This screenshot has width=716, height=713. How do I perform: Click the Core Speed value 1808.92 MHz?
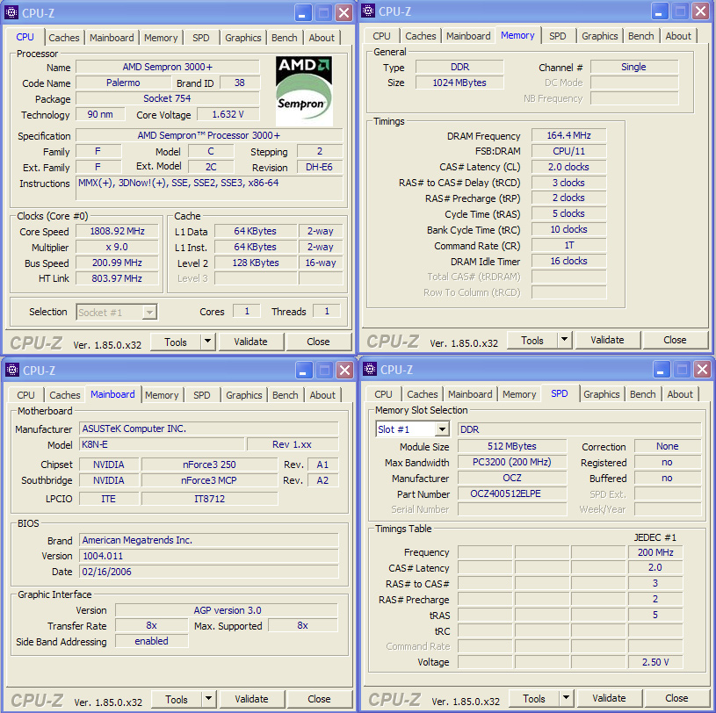117,232
